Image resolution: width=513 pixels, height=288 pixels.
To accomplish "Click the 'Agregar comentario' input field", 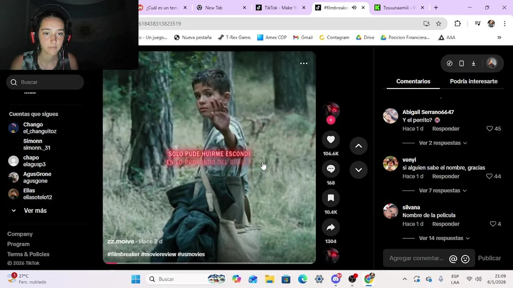I will coord(416,258).
